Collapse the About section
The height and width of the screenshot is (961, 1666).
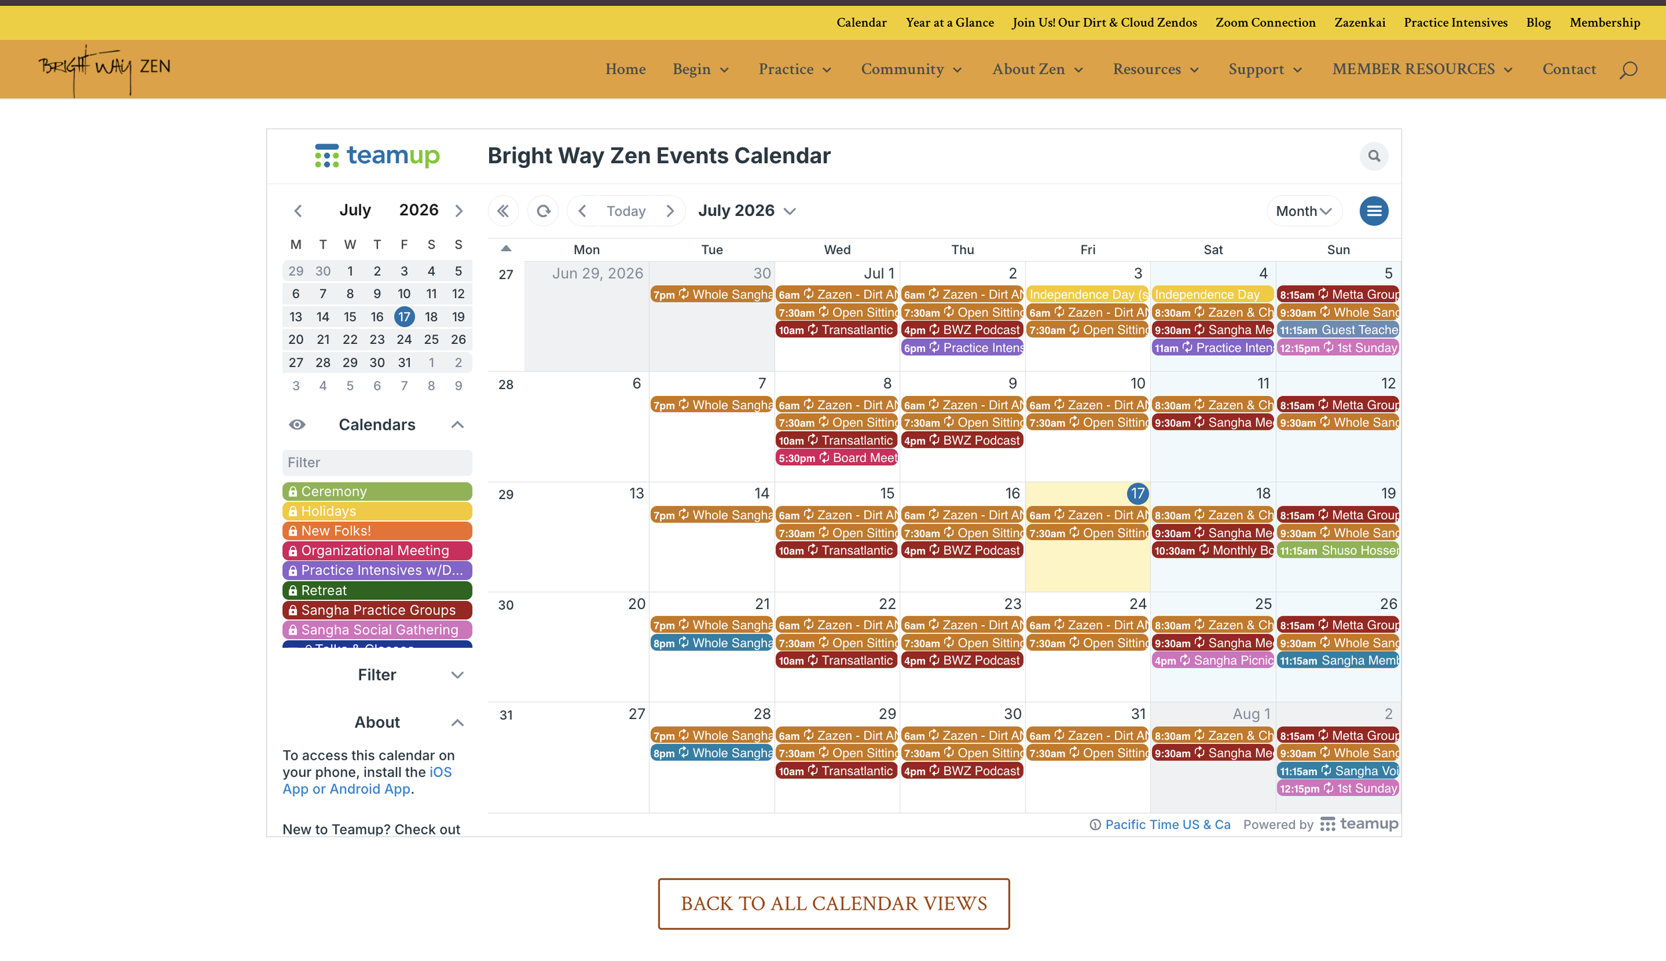click(457, 722)
